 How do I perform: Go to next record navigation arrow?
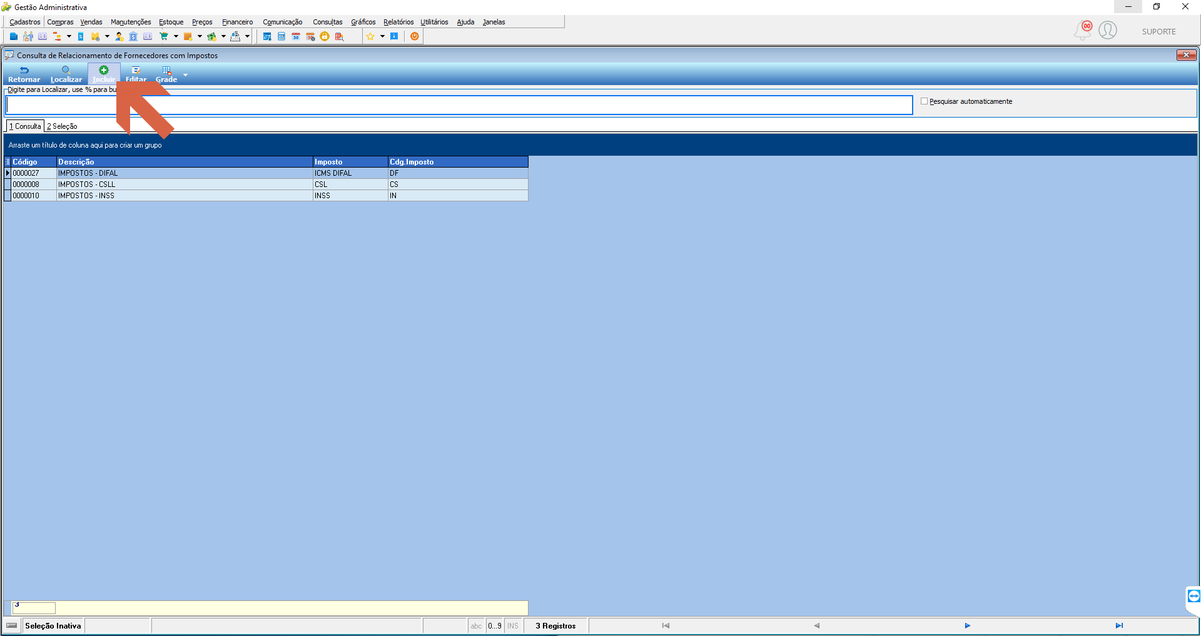(967, 625)
